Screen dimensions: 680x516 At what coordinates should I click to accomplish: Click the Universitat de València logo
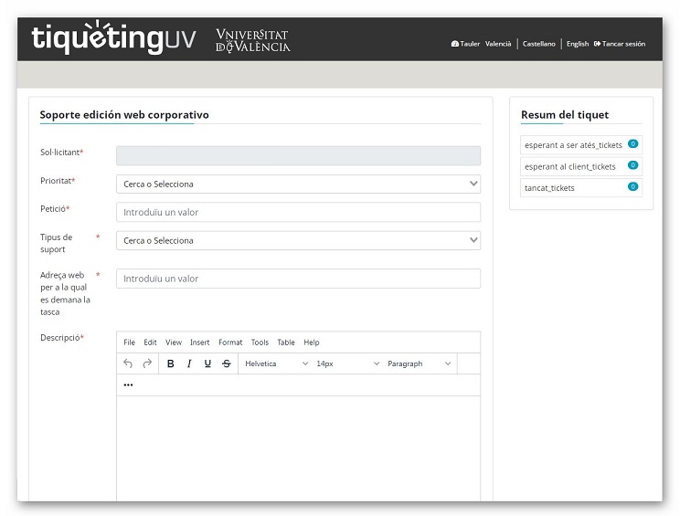253,41
